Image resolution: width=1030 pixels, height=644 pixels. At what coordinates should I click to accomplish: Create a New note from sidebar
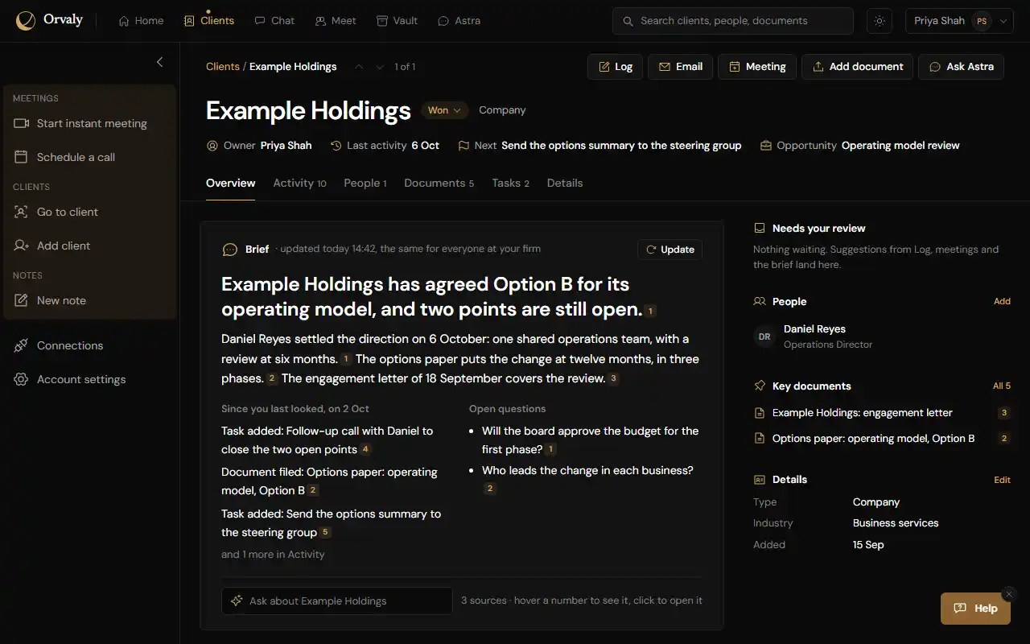(89, 300)
